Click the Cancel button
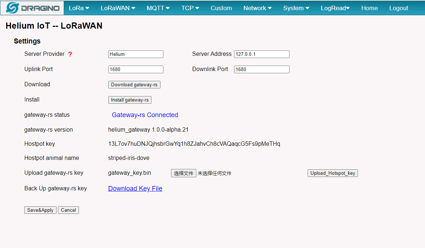425x248 pixels. (x=68, y=210)
